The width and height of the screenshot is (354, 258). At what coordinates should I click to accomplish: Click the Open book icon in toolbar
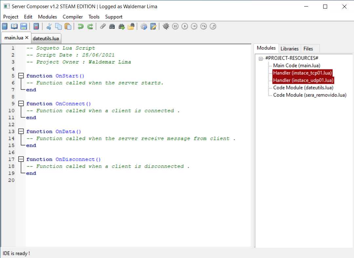tap(14, 27)
